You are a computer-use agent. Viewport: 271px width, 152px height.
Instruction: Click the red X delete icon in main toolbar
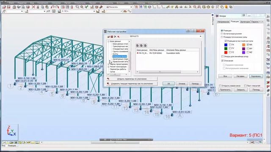point(33,7)
